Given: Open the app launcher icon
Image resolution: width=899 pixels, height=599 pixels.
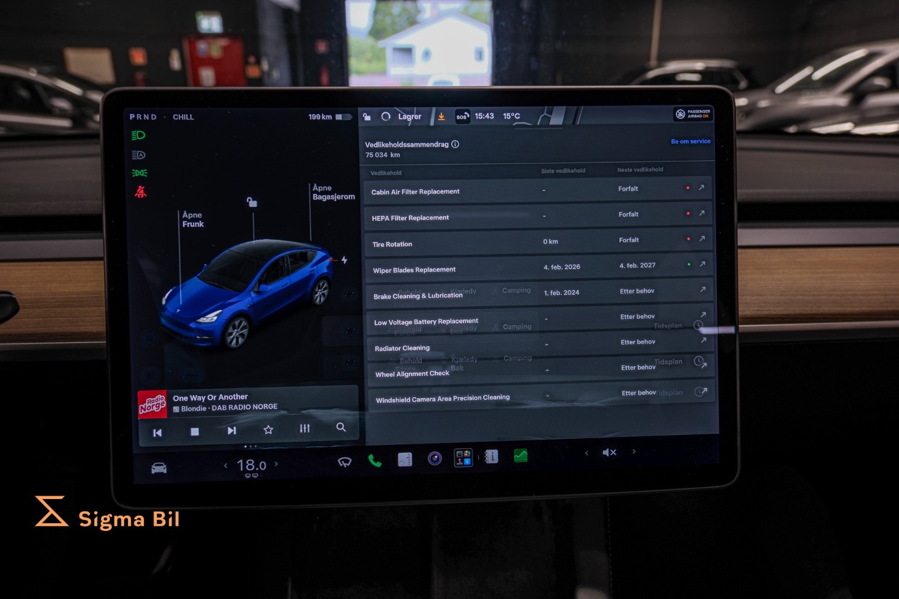Looking at the screenshot, I should (x=464, y=457).
